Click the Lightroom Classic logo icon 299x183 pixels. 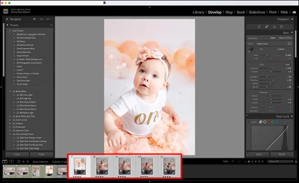[5, 12]
